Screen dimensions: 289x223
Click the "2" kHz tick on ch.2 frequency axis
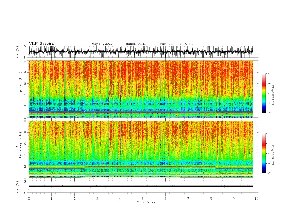pyautogui.click(x=26, y=167)
